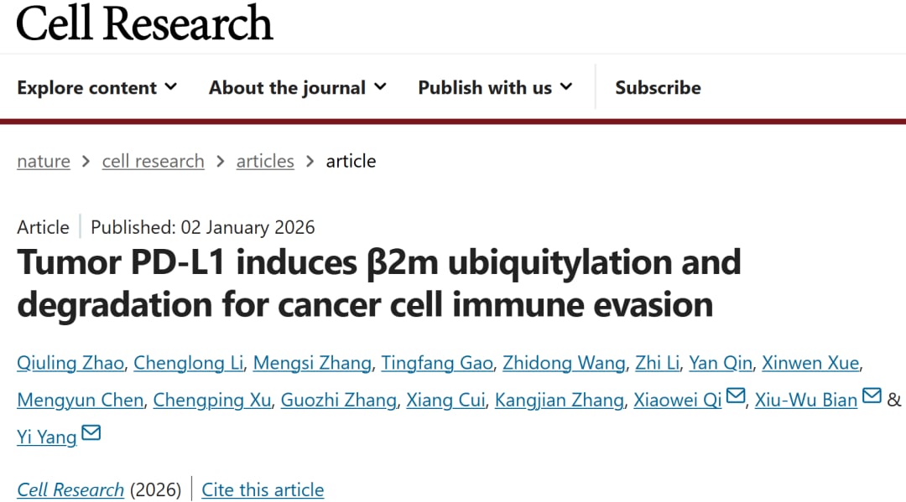Click author name Xinwen Xue
This screenshot has height=502, width=906.
point(810,363)
